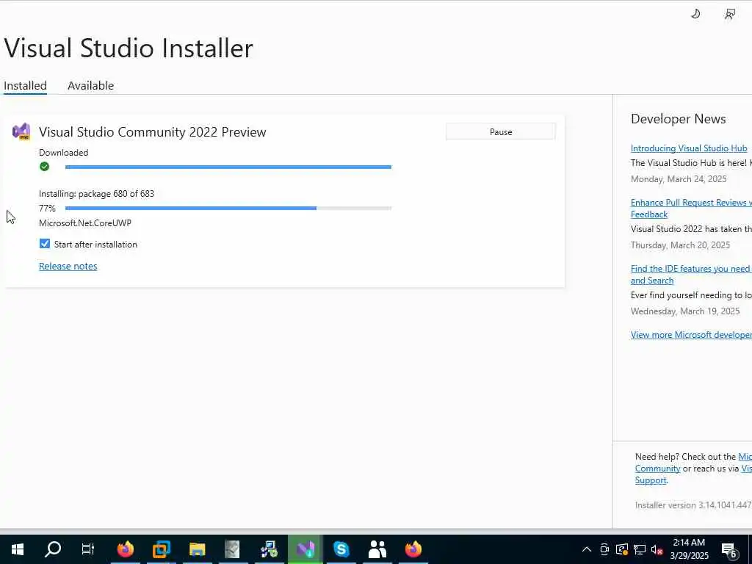Click the green download complete checkmark
This screenshot has width=752, height=564.
pos(45,167)
